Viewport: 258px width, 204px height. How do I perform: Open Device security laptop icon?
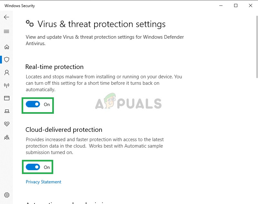(6, 111)
